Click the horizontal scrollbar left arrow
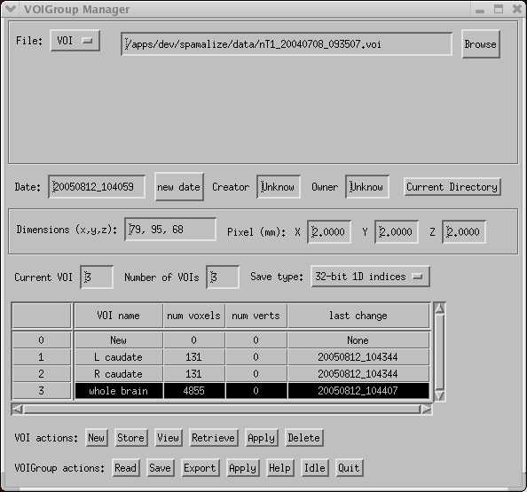The height and width of the screenshot is (492, 527). click(x=17, y=410)
